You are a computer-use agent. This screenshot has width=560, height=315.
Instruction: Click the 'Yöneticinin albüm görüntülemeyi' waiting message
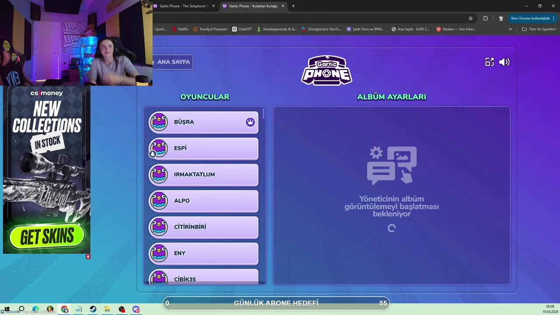[392, 206]
